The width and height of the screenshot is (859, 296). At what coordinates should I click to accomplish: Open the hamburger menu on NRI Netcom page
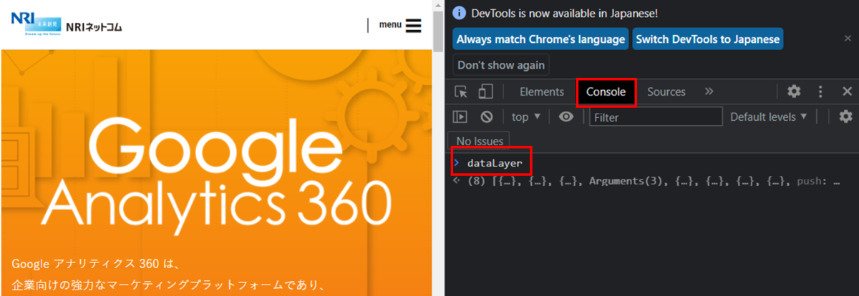pos(413,26)
